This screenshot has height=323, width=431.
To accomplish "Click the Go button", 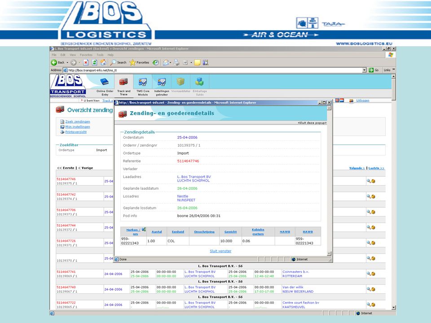I will click(374, 70).
